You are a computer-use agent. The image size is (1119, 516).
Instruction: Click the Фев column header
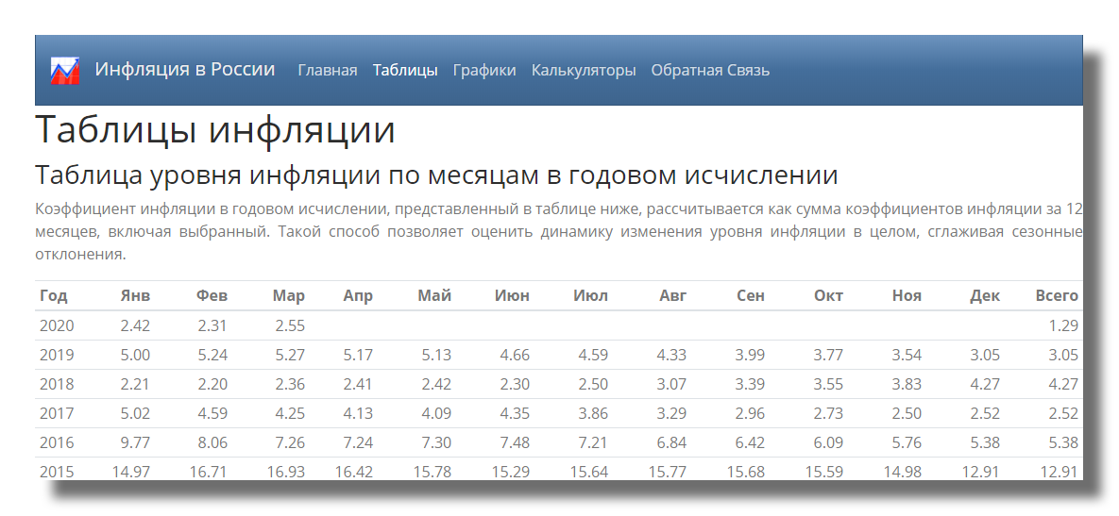coord(212,296)
